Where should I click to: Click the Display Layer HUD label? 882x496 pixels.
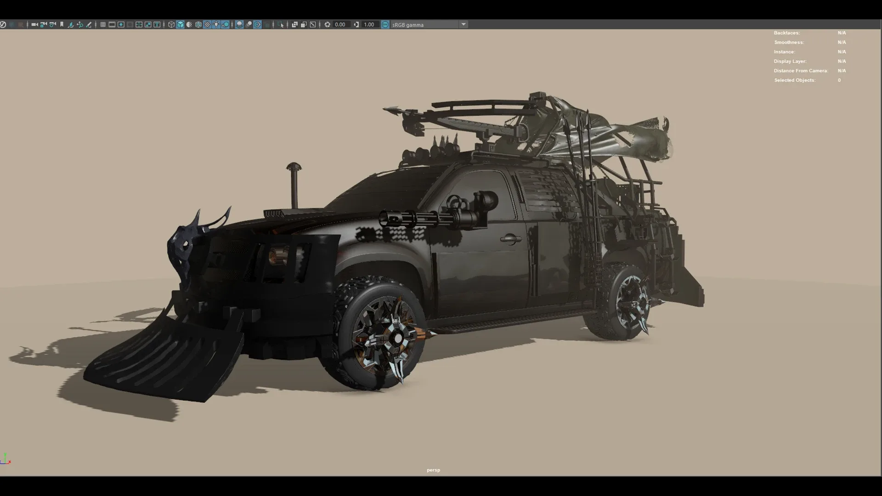click(790, 61)
